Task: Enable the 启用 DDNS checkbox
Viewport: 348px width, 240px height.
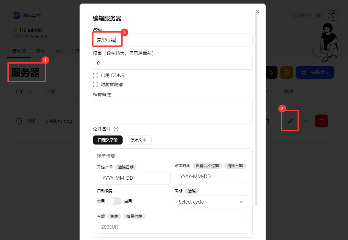Action: [x=95, y=75]
